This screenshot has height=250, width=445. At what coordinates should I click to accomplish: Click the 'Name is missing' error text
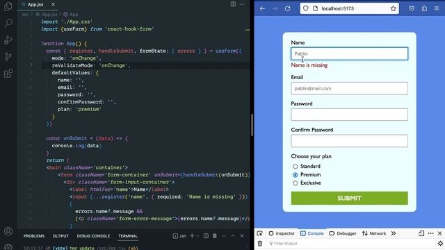(309, 65)
